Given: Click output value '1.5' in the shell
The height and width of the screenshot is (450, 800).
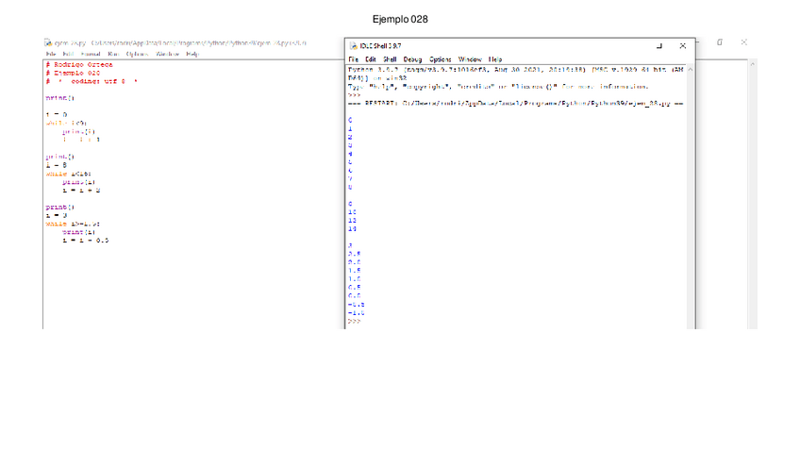Looking at the screenshot, I should pos(355,271).
